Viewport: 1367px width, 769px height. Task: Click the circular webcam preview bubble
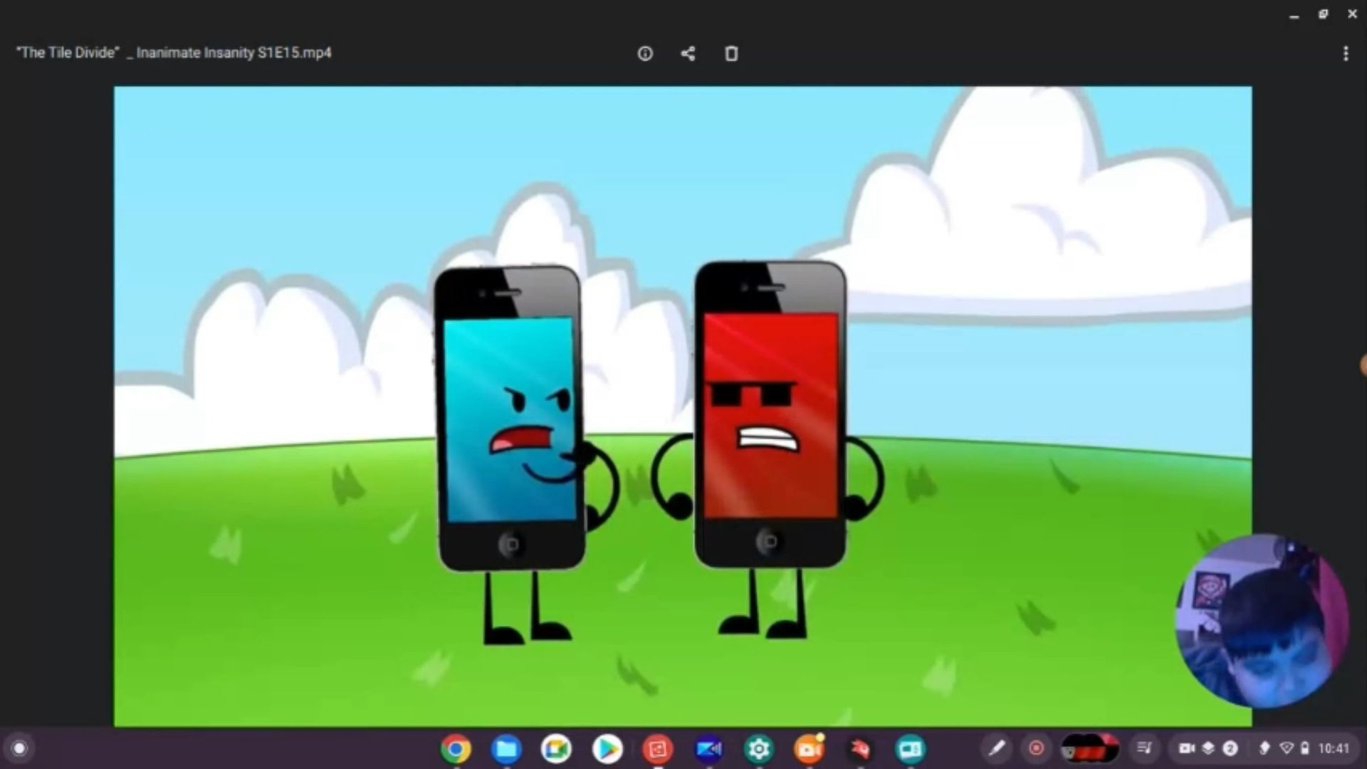click(1262, 622)
